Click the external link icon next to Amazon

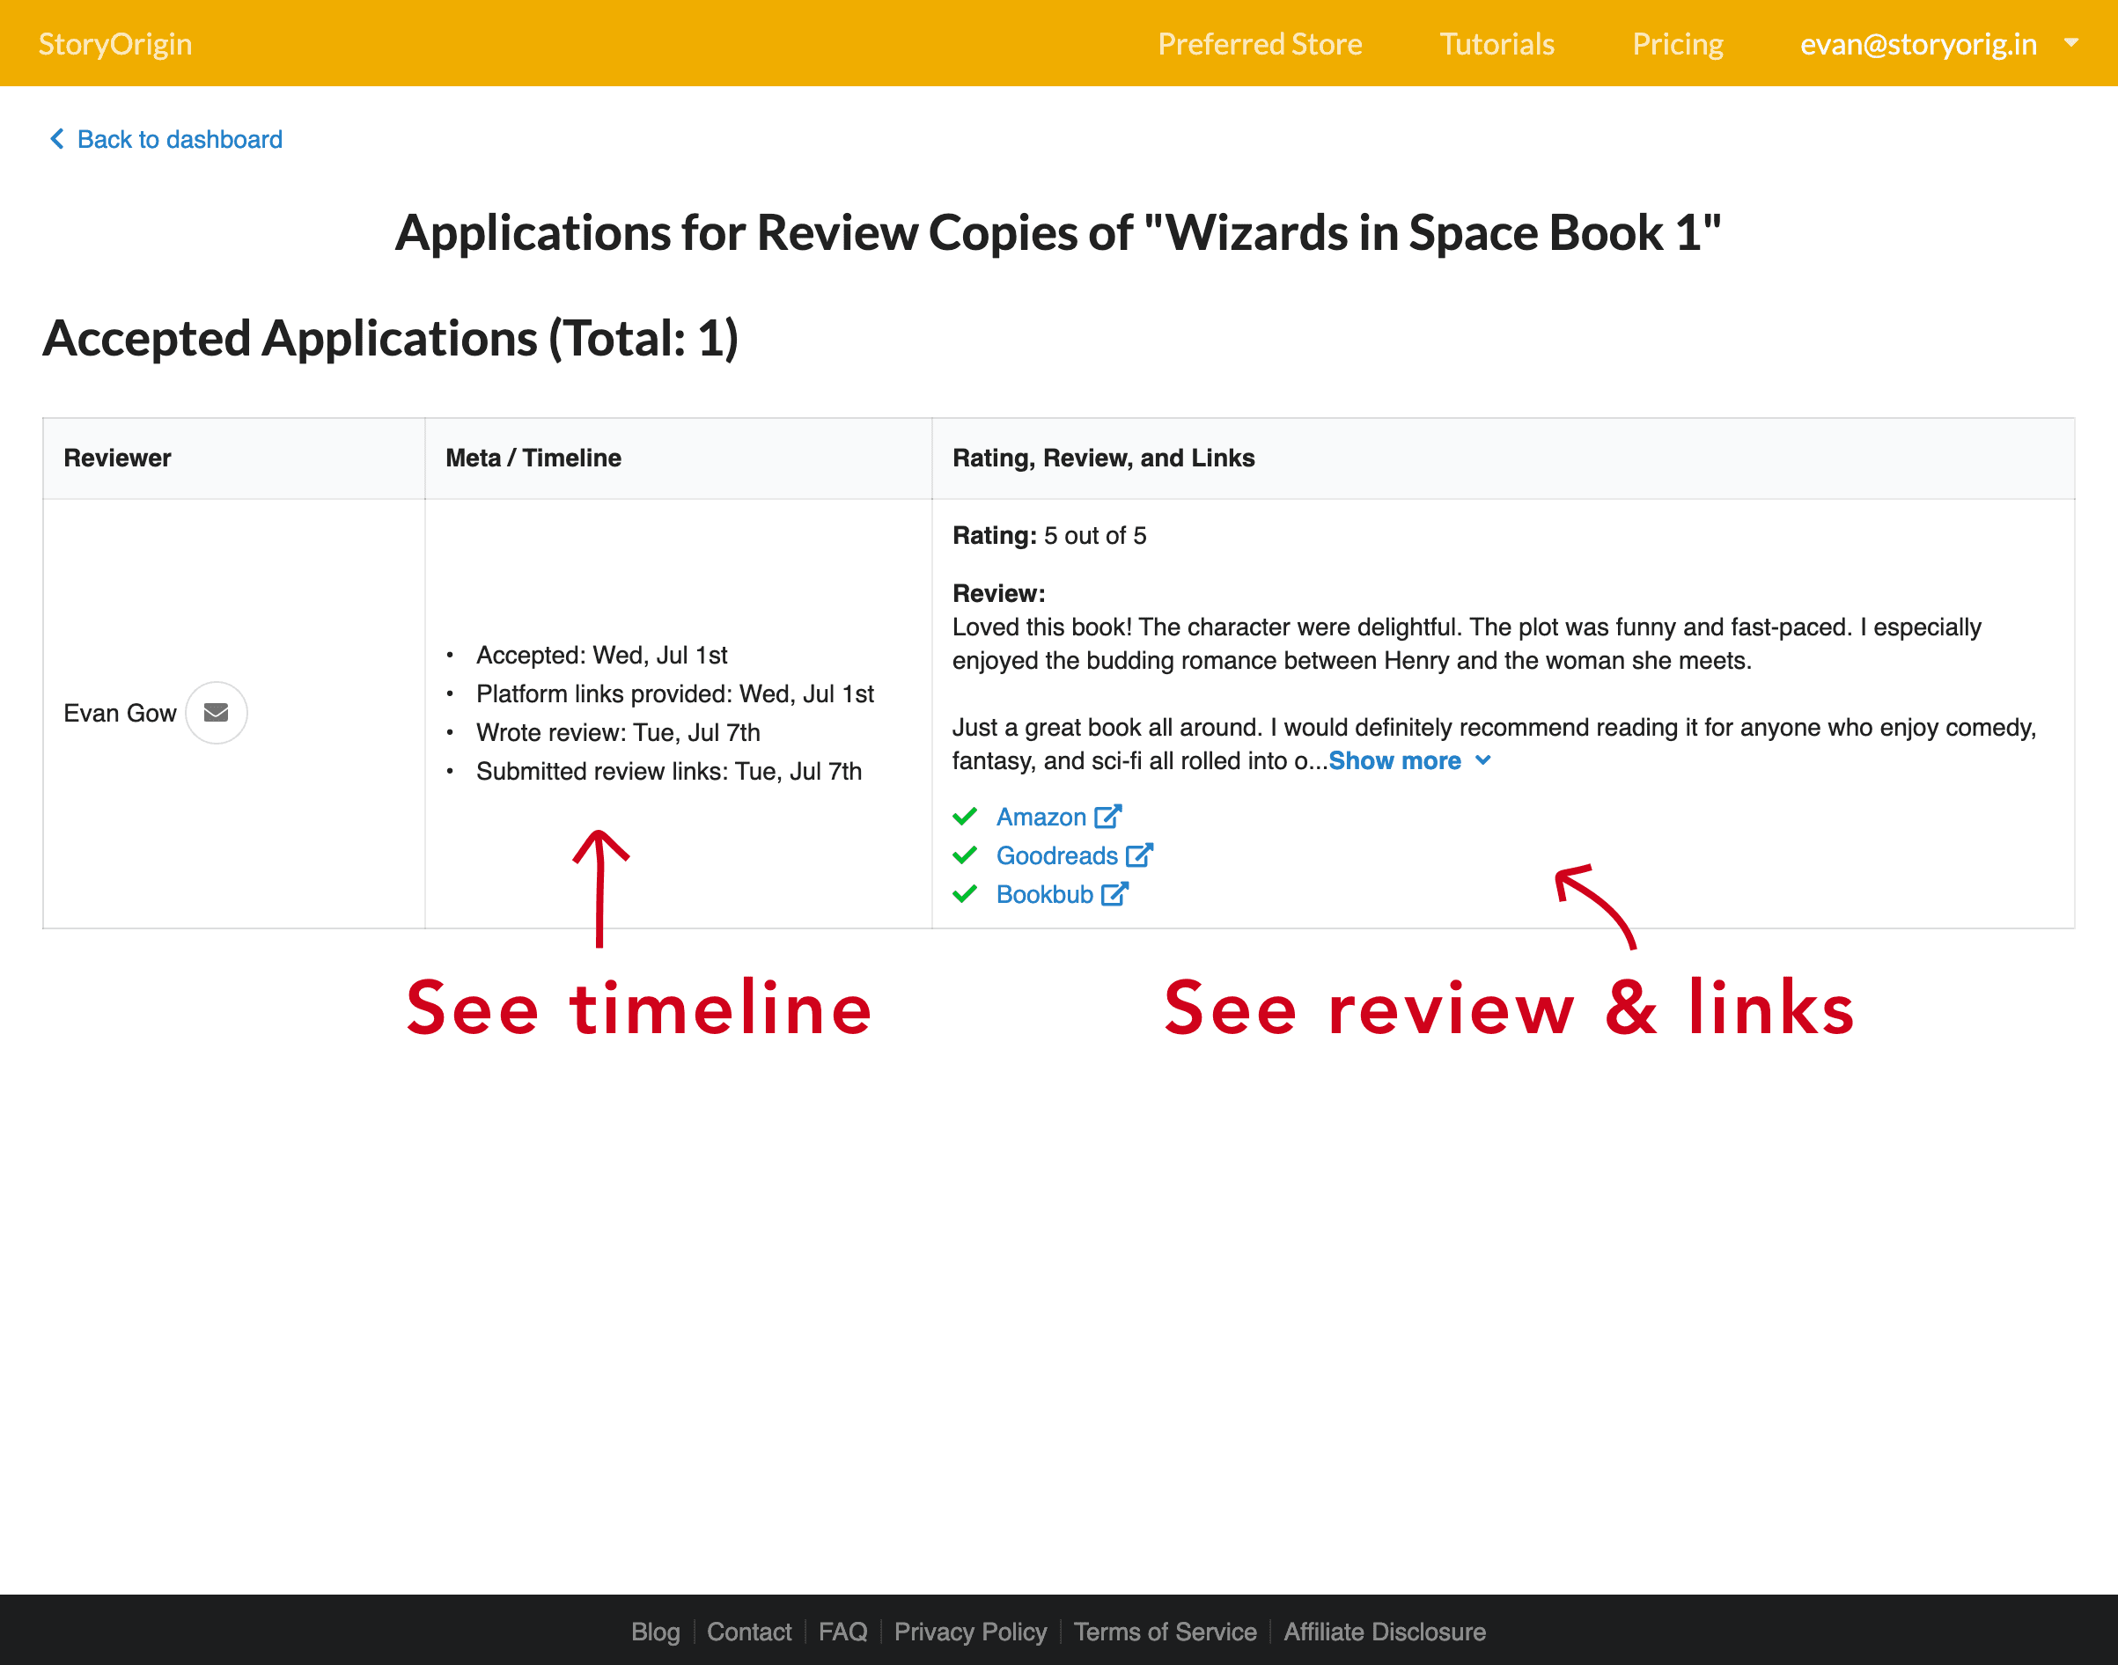1107,816
